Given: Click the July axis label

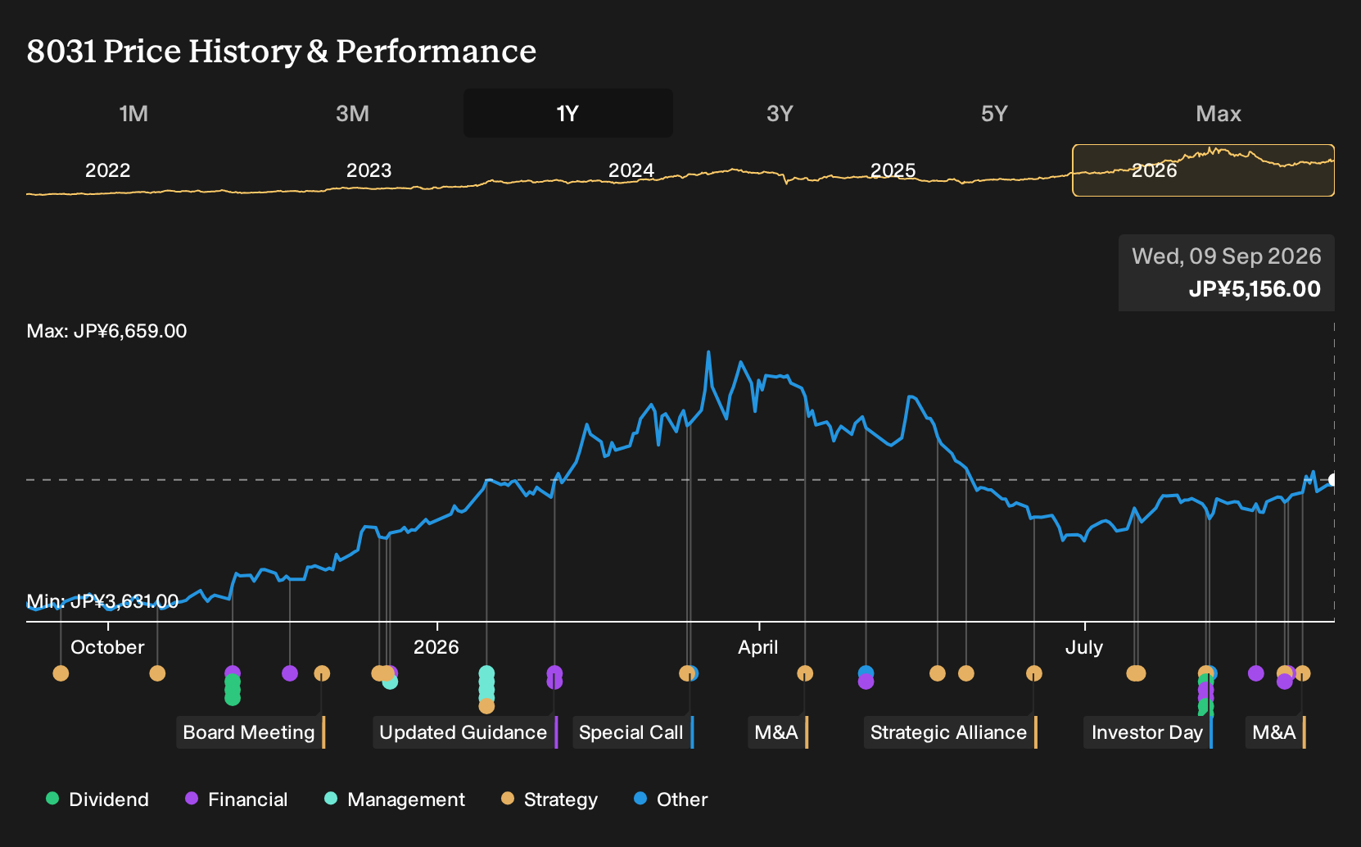Looking at the screenshot, I should tap(1084, 647).
